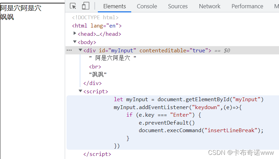Open the three-dots menu beside myInput div

pyautogui.click(x=69, y=50)
